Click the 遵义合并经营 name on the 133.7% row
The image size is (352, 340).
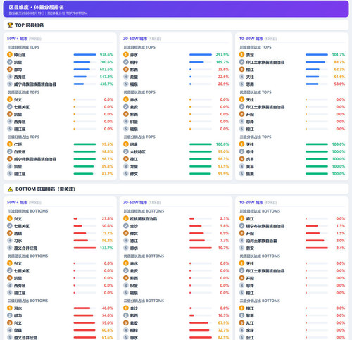[x=25, y=248]
